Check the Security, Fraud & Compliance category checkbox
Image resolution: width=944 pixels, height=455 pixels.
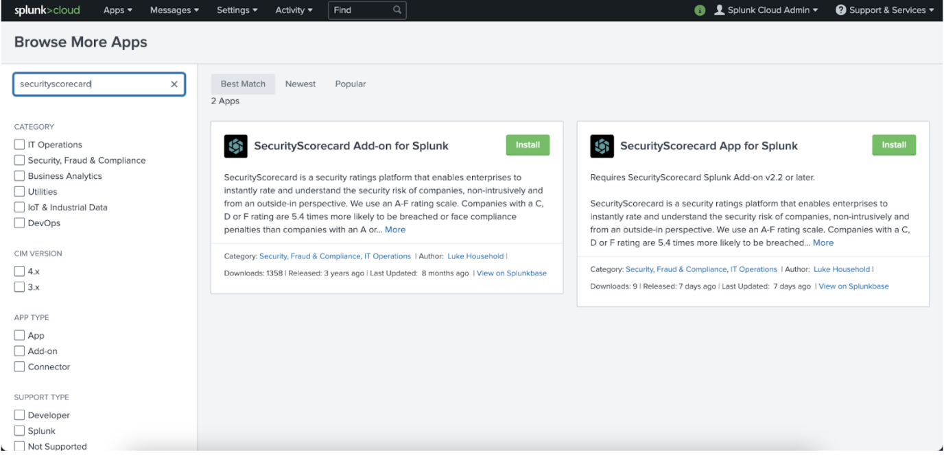tap(19, 160)
